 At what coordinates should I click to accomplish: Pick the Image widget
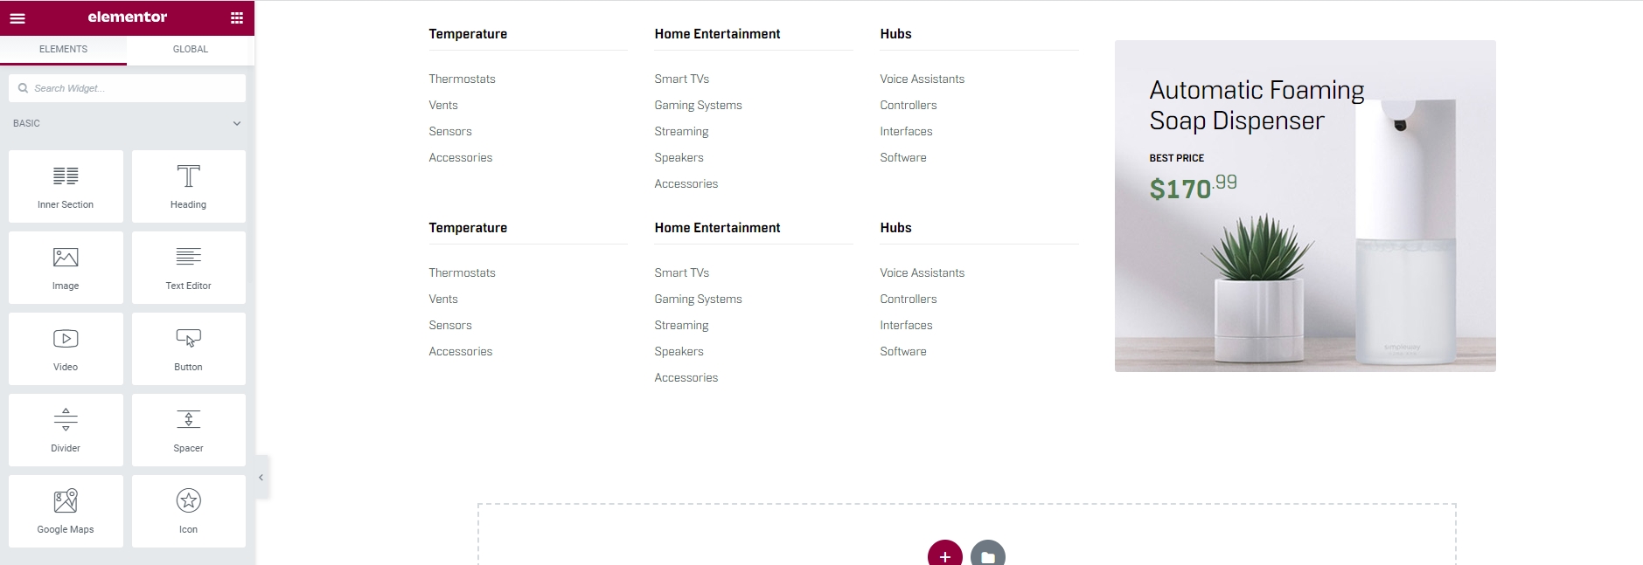click(x=66, y=267)
